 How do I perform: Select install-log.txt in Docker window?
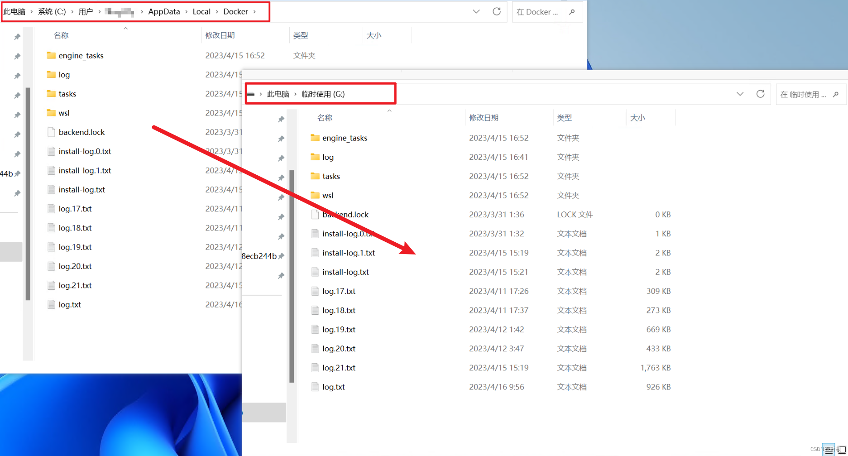81,190
